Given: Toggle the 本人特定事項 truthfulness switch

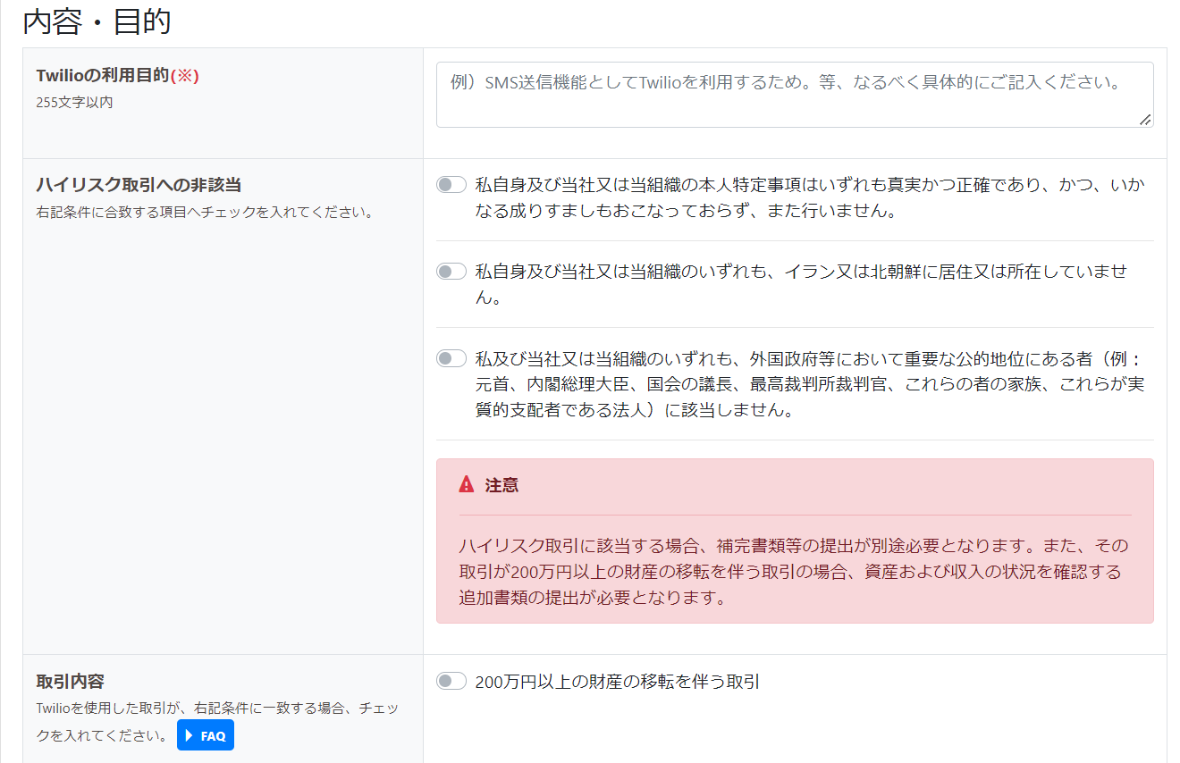Looking at the screenshot, I should 451,185.
